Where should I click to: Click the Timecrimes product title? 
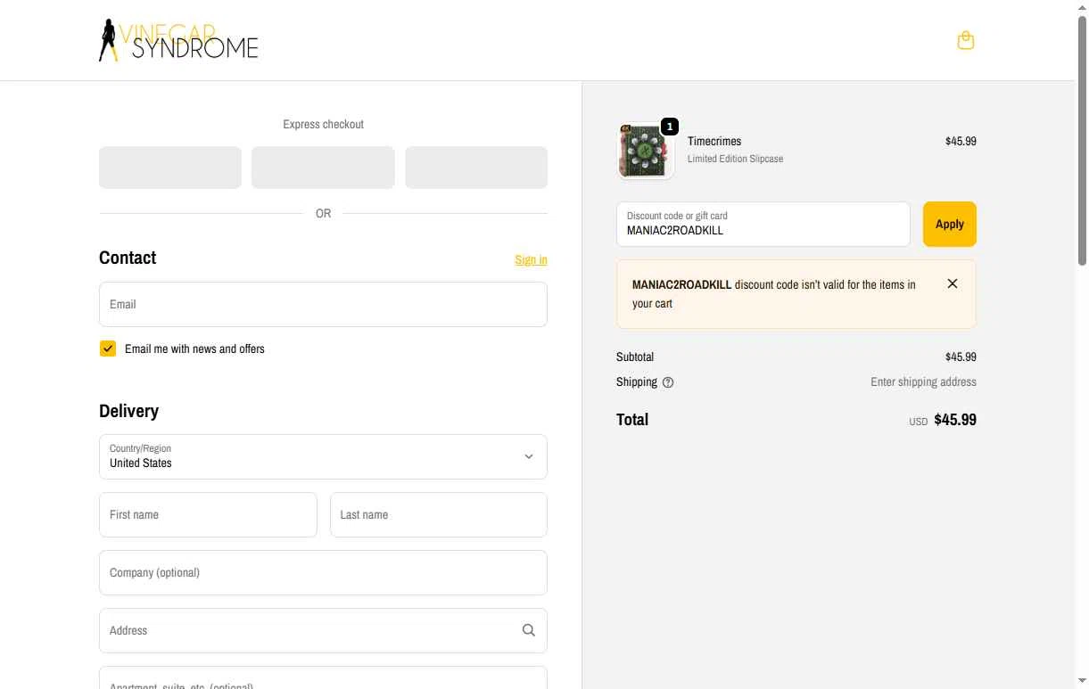(714, 141)
